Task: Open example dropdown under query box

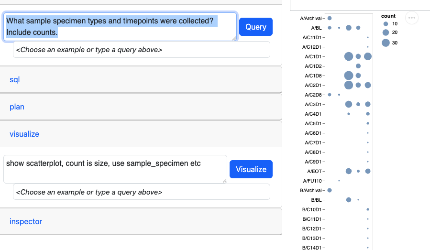Action: click(x=142, y=50)
